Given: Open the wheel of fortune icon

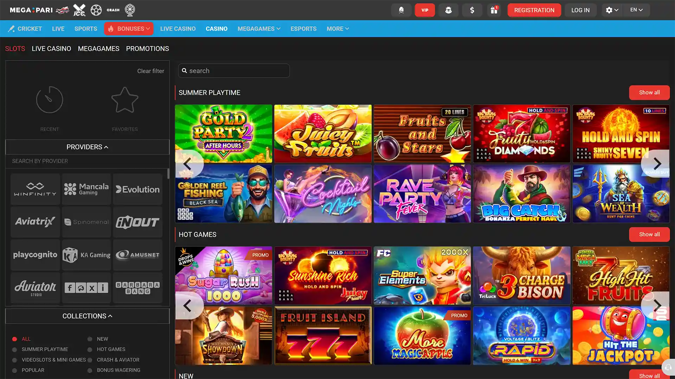Looking at the screenshot, I should click(130, 10).
